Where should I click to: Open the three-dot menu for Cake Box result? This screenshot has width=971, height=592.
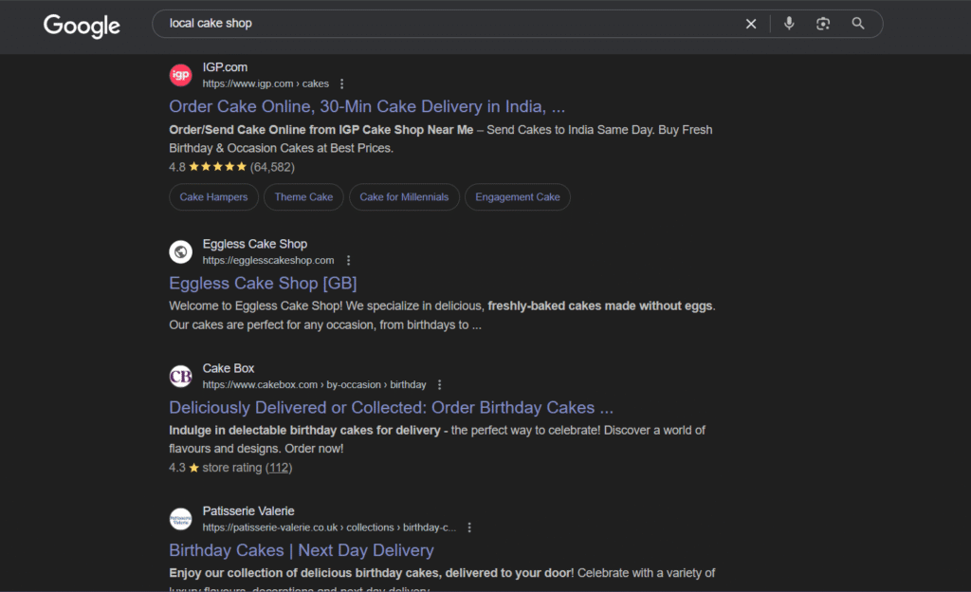click(x=440, y=384)
